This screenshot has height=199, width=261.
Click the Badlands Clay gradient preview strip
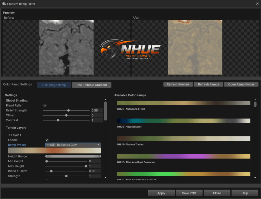55,151
